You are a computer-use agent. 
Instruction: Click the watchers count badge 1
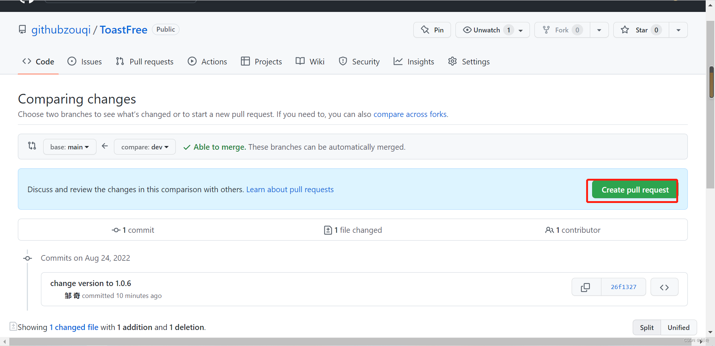508,30
